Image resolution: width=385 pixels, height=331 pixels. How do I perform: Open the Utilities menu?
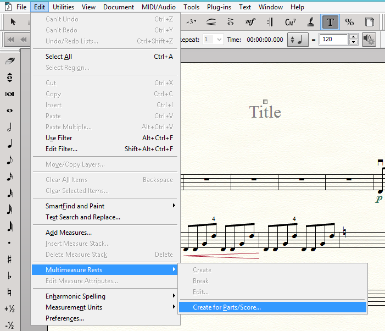click(x=64, y=7)
